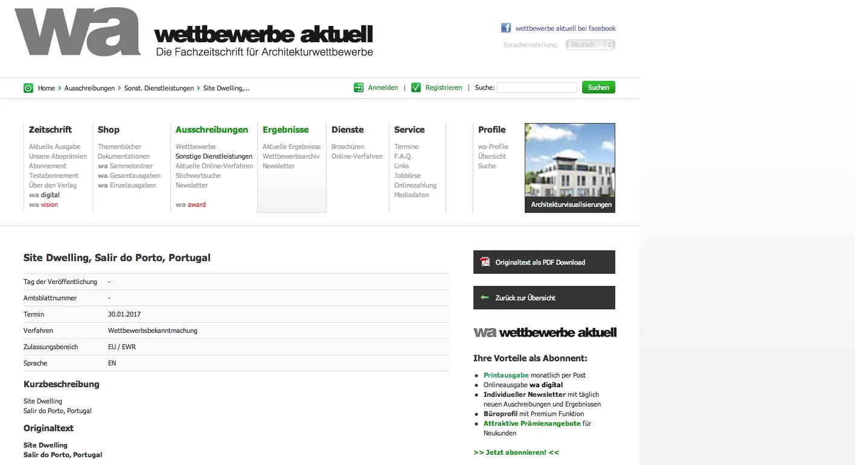Open wa Einzelausgaben link
This screenshot has height=465, width=855.
[x=127, y=185]
